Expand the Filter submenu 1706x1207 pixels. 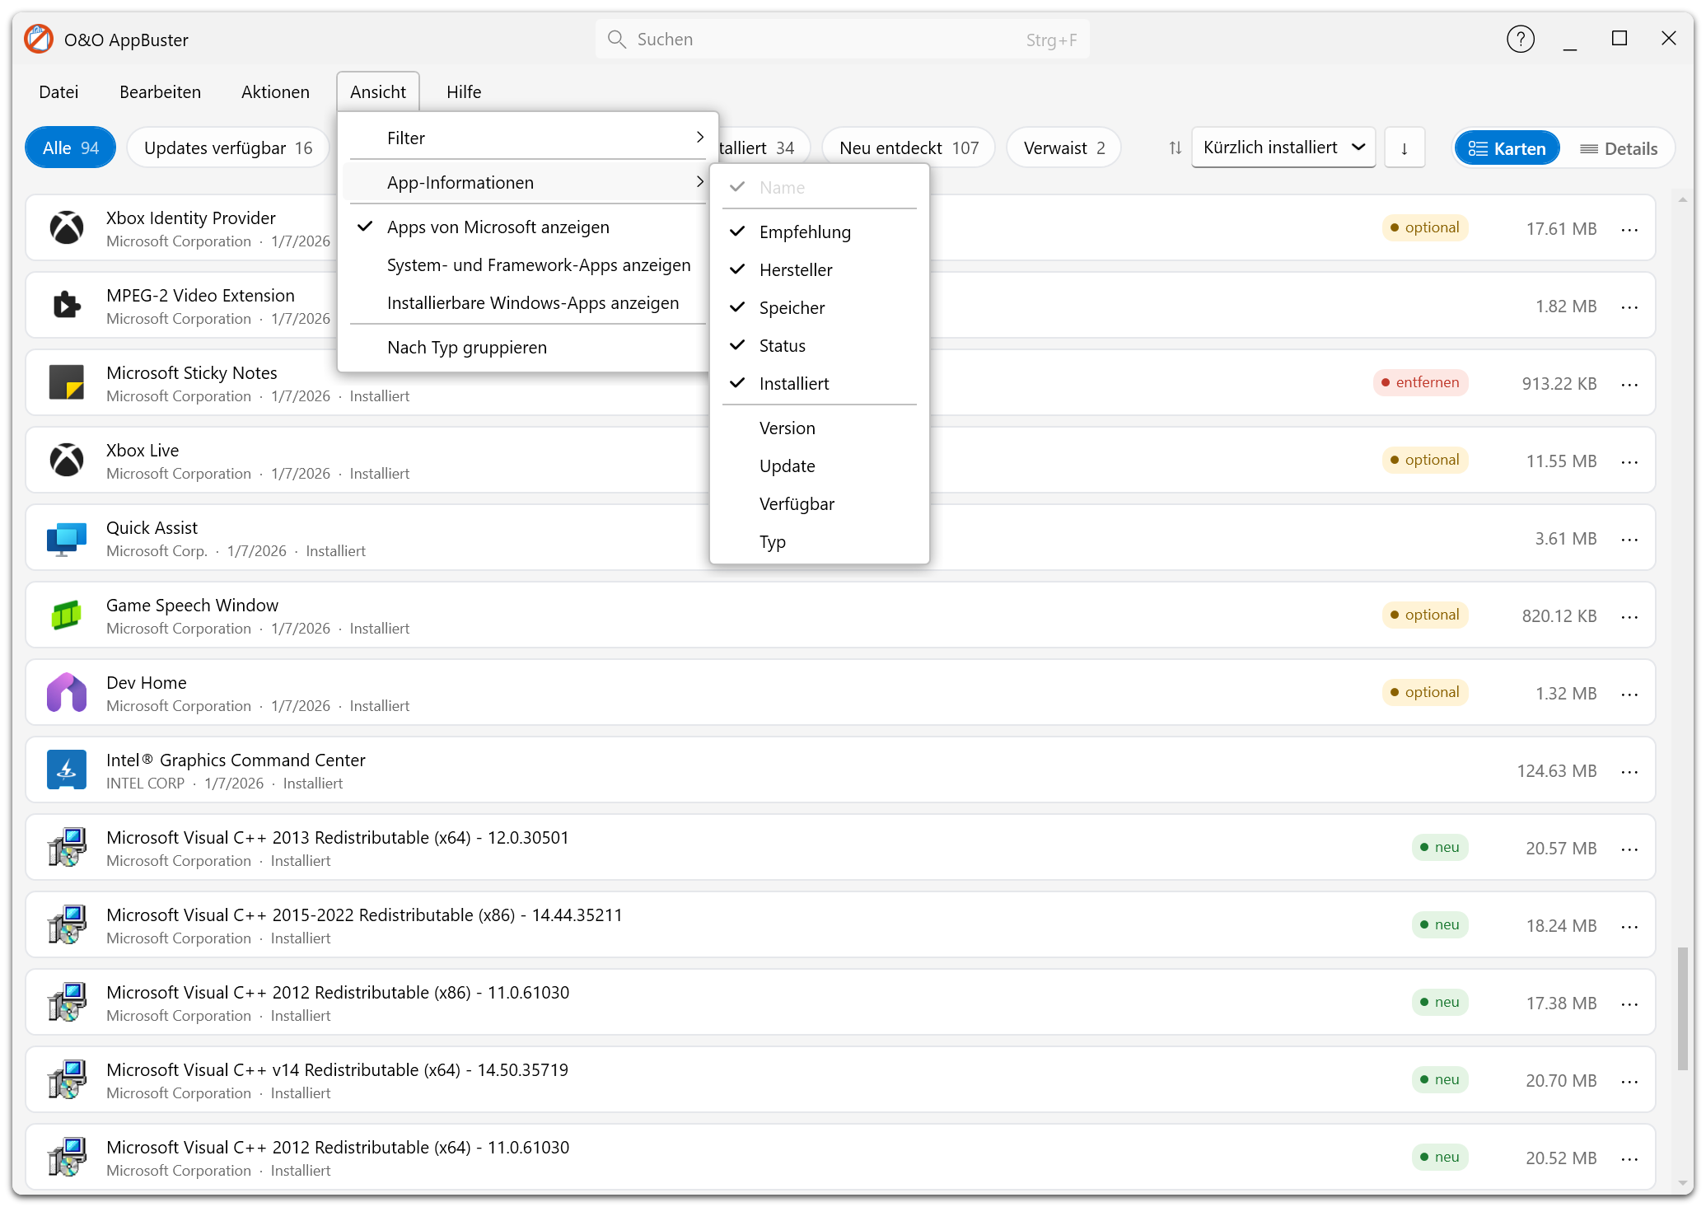pyautogui.click(x=528, y=138)
